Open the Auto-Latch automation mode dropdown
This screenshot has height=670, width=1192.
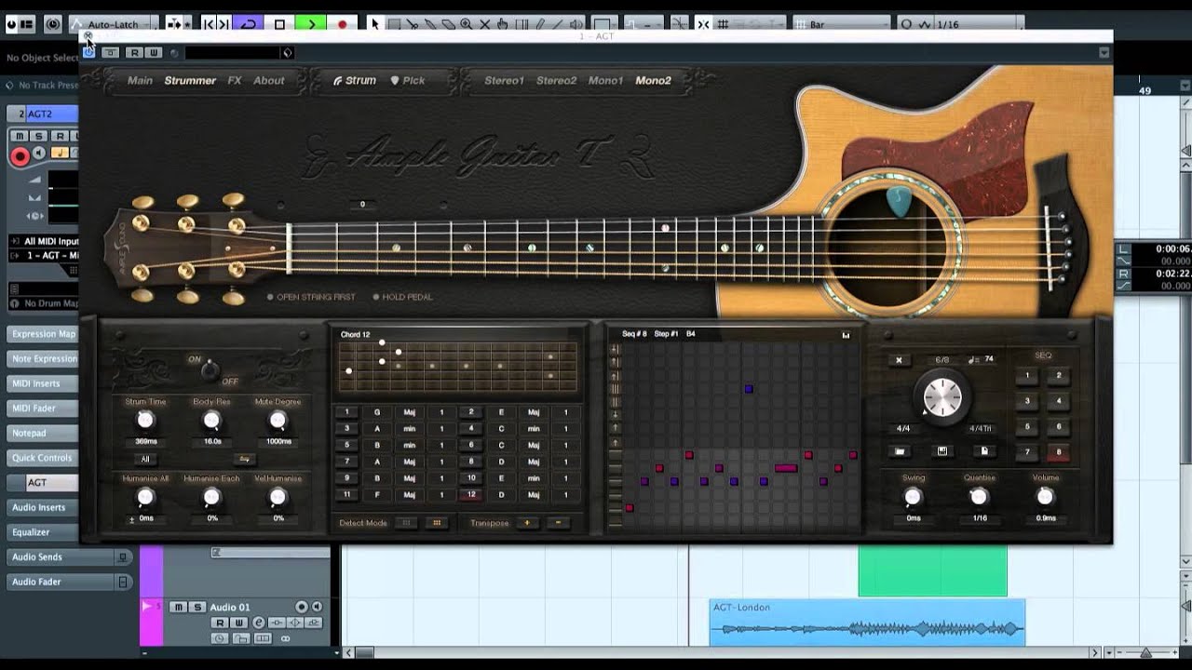(114, 24)
